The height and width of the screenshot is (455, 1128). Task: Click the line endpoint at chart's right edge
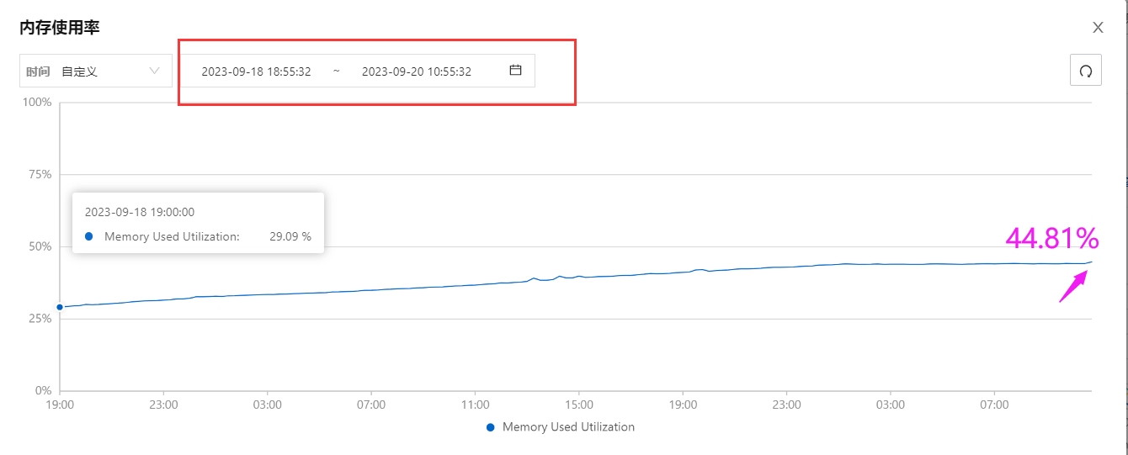click(1091, 262)
